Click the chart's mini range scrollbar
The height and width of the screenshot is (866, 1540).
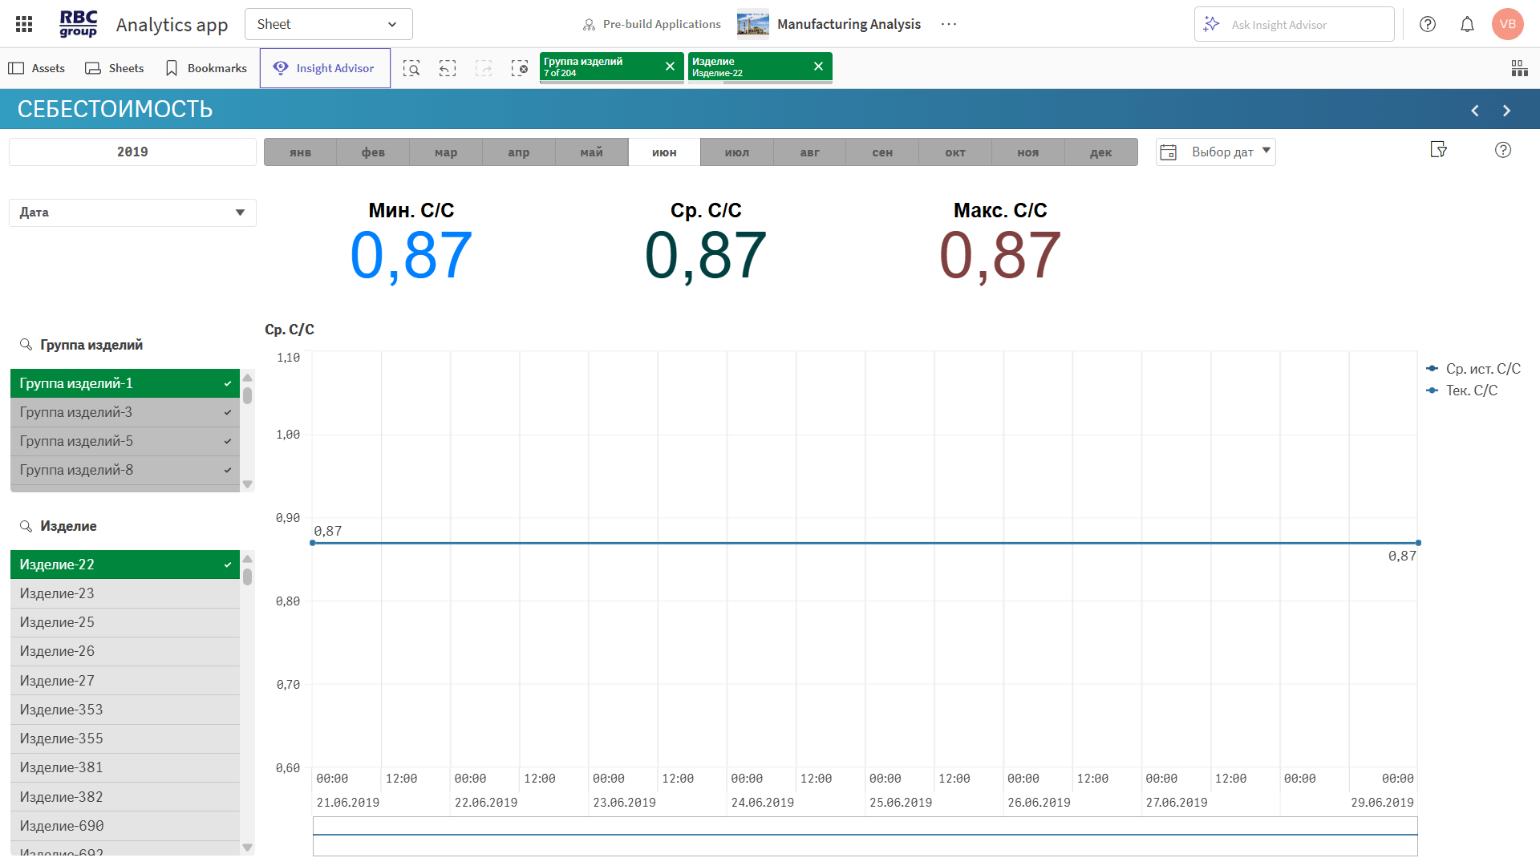[x=865, y=836]
